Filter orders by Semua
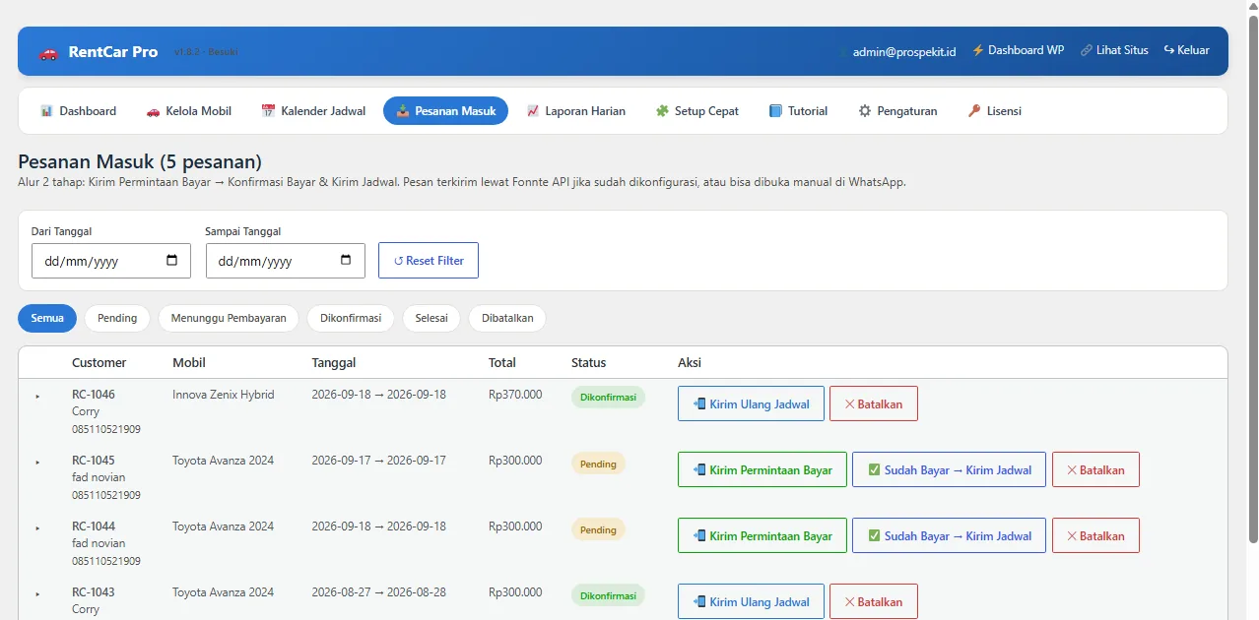The height and width of the screenshot is (620, 1259). (x=47, y=318)
